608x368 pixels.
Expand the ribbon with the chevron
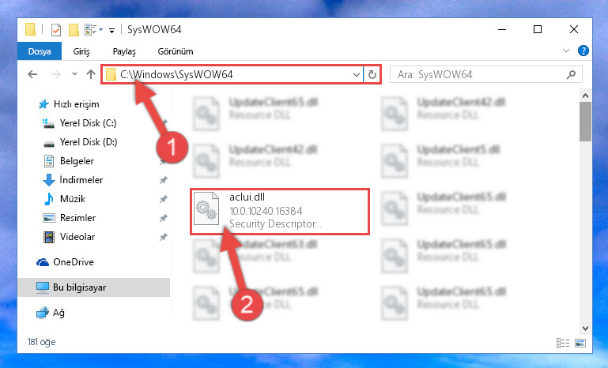(566, 51)
